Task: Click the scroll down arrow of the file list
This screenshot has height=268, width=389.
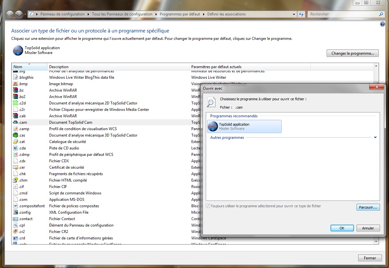Action: 376,241
